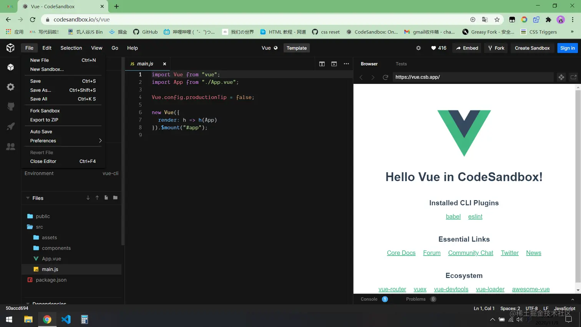
Task: Open File Explorer from the taskbar
Action: coord(28,319)
